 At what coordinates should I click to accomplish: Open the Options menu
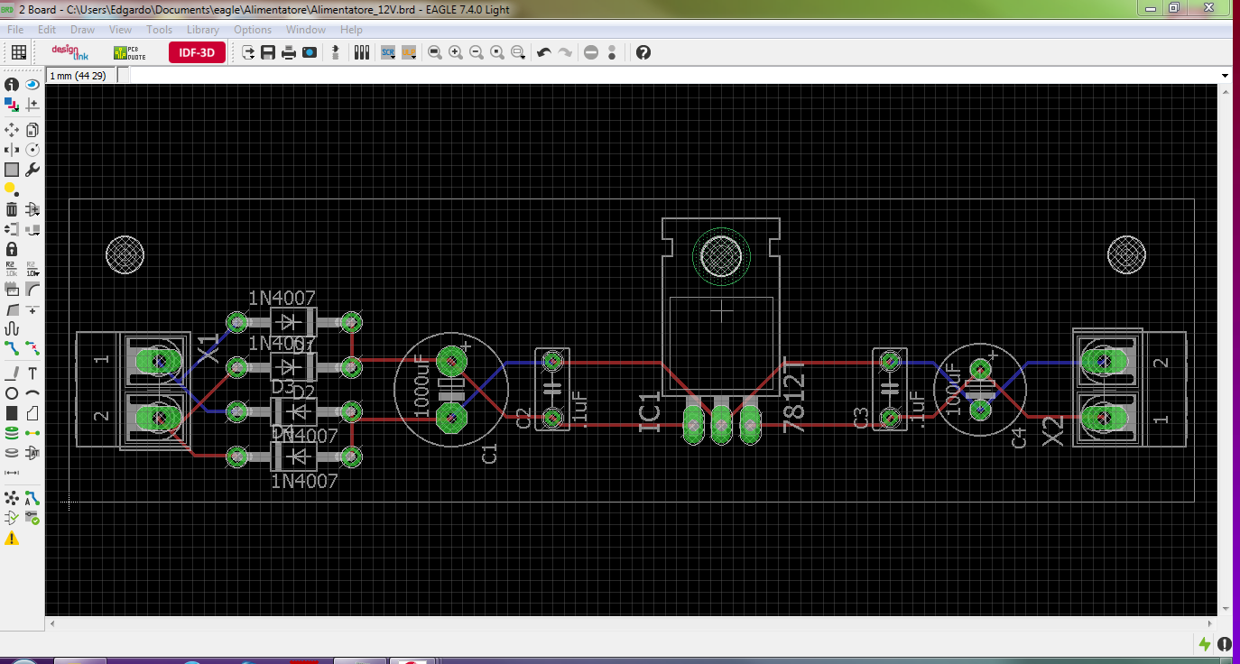tap(253, 30)
